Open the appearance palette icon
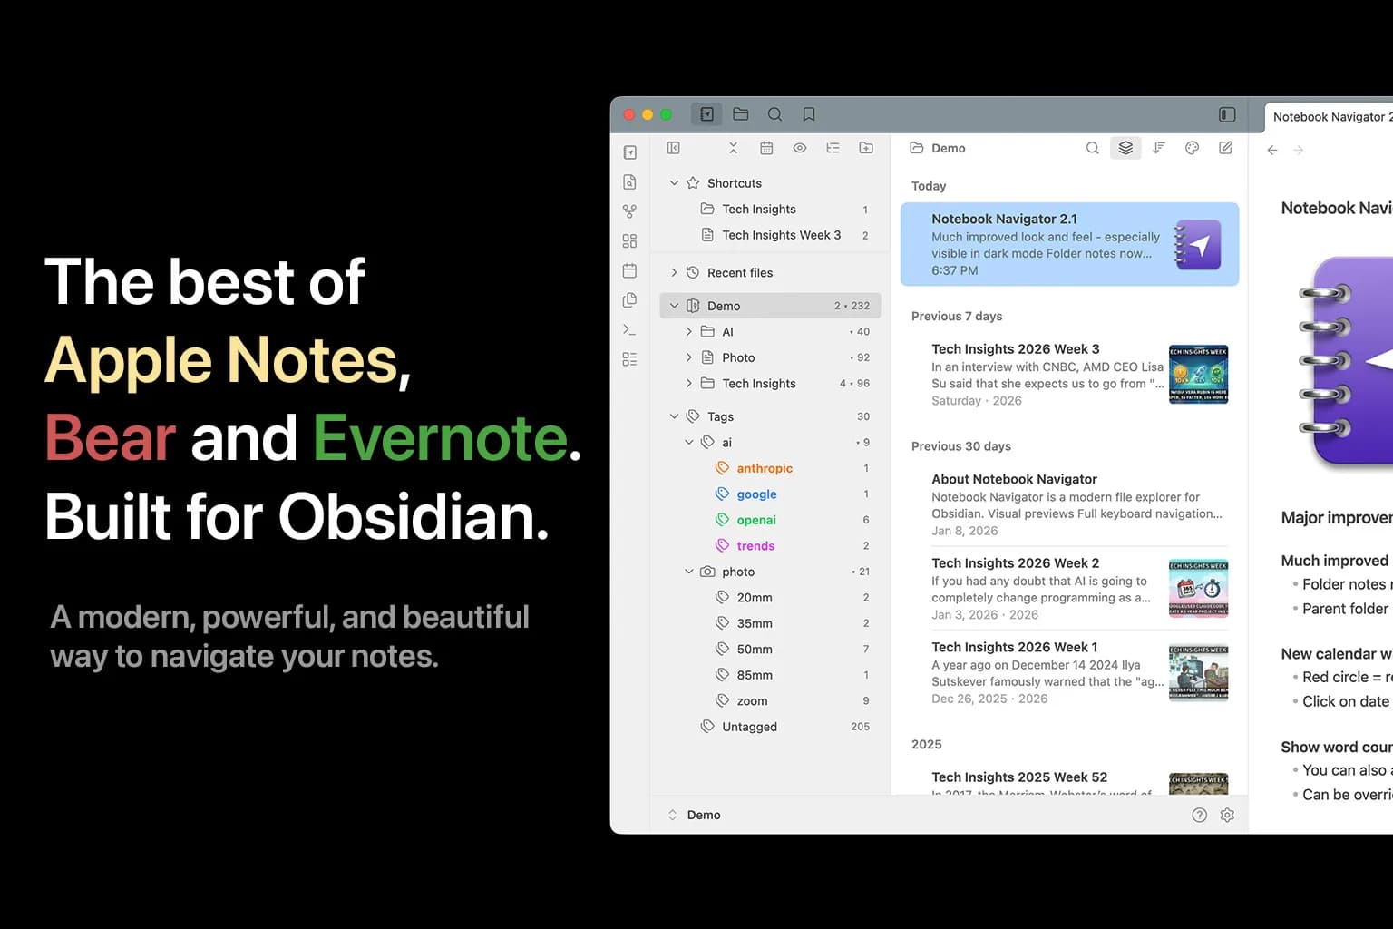 coord(1193,148)
